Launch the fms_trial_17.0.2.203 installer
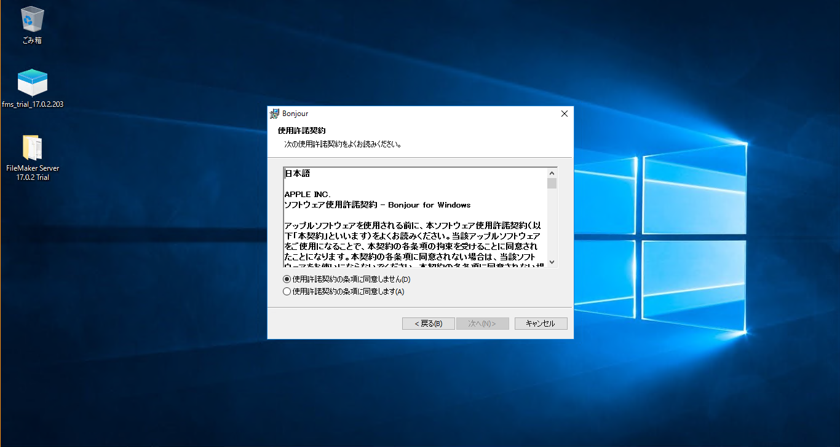Image resolution: width=840 pixels, height=447 pixels. click(31, 82)
